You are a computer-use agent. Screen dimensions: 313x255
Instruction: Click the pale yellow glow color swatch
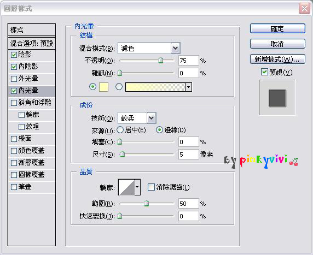click(x=103, y=87)
